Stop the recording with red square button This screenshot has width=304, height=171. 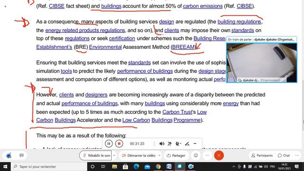pos(119,143)
